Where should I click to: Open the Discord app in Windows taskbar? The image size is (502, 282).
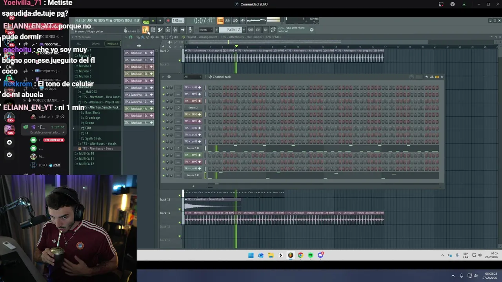pos(320,255)
